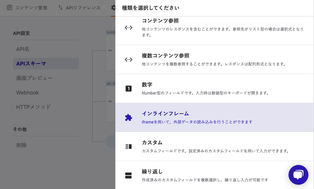Select APIスキーマ in the sidebar
This screenshot has width=314, height=189.
[x=31, y=64]
